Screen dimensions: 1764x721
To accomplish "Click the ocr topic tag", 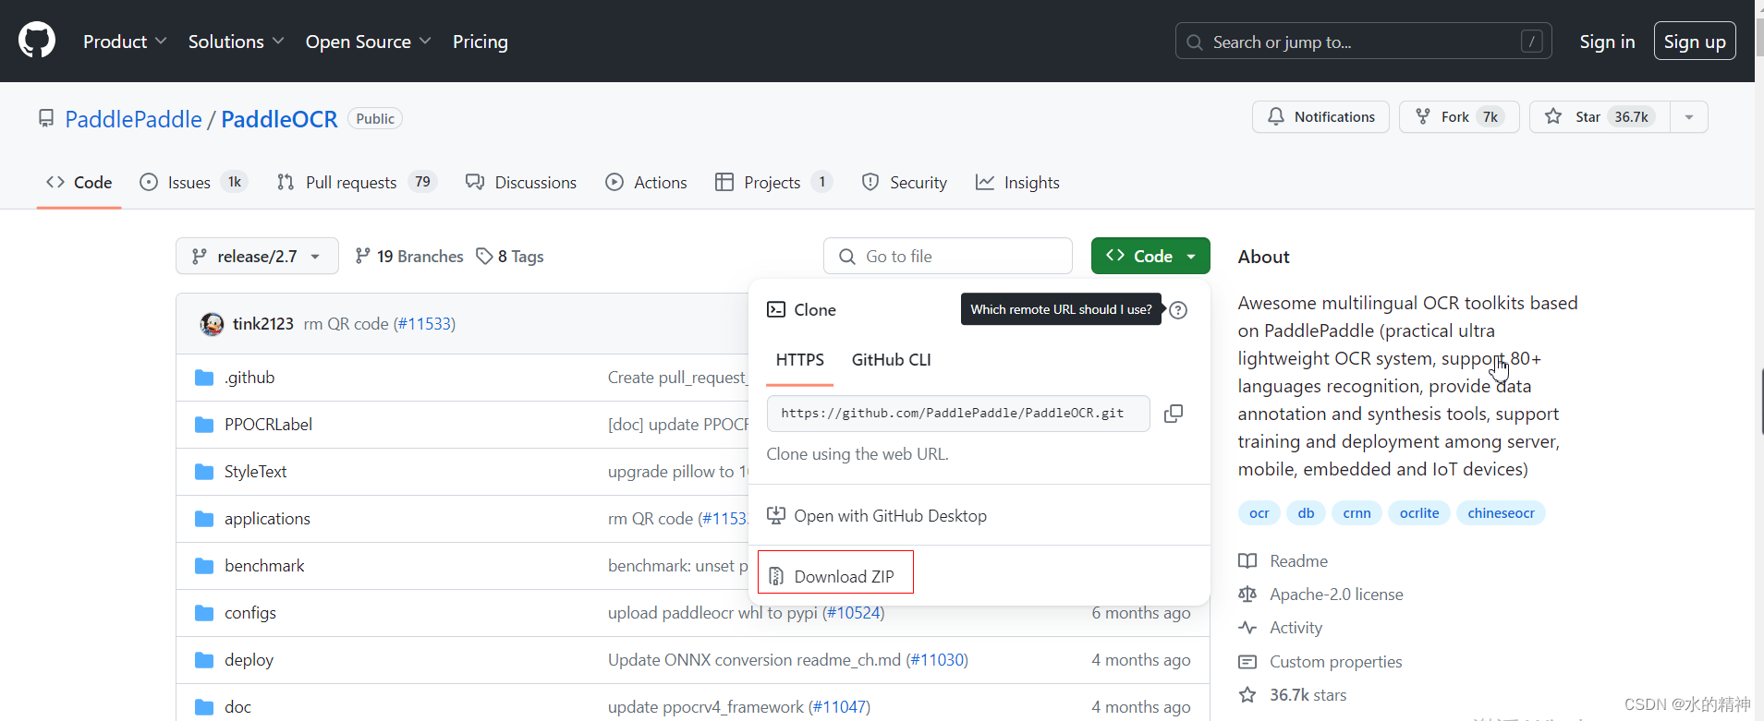I will pyautogui.click(x=1259, y=512).
